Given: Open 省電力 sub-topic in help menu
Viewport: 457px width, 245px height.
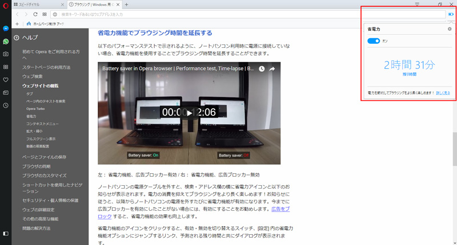Looking at the screenshot, I should (x=31, y=116).
